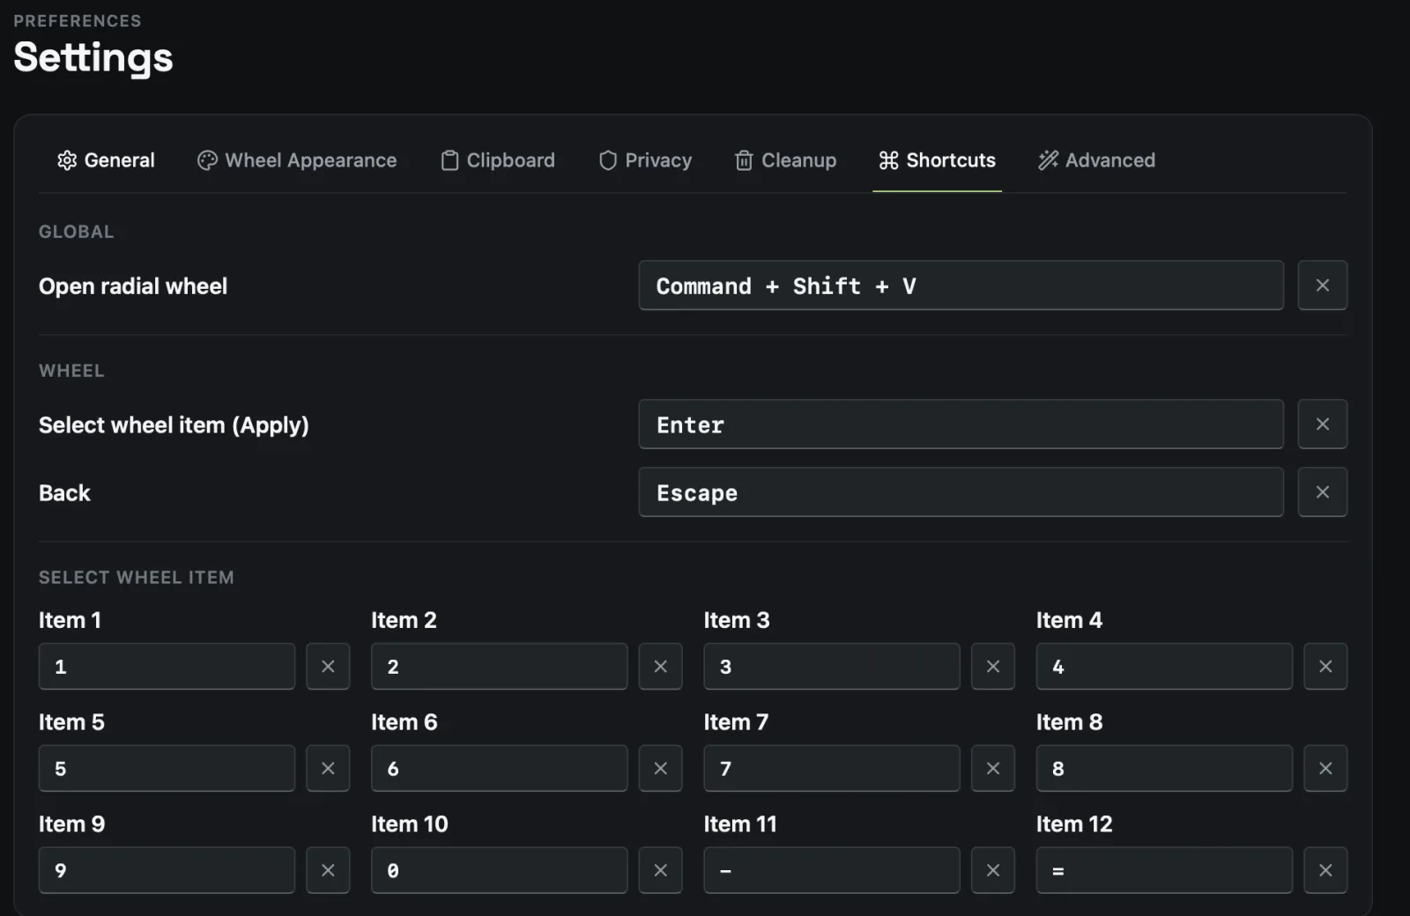Switch to the Wheel Appearance tab
Viewport: 1410px width, 916px height.
click(297, 160)
